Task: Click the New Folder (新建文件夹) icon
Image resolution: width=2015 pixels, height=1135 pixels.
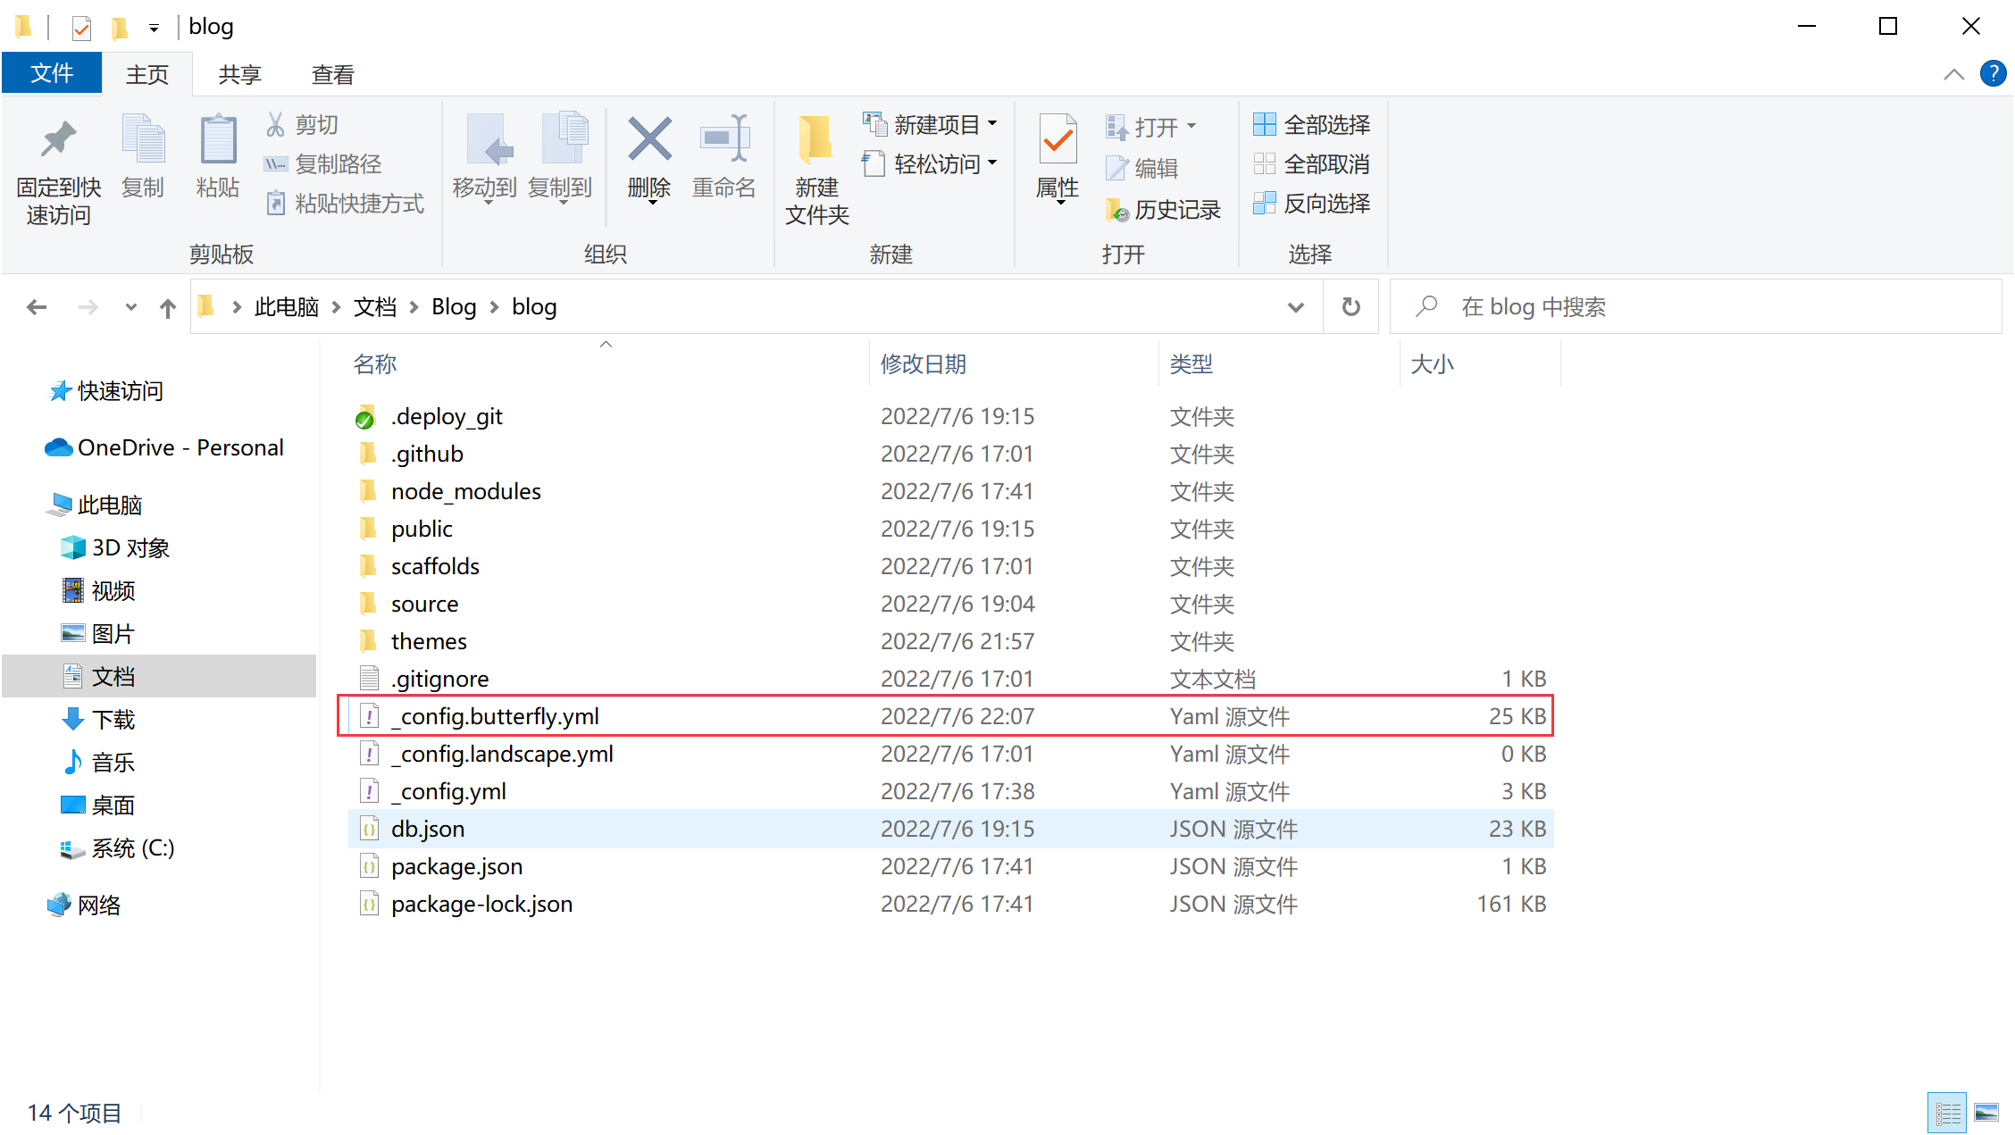Action: click(x=816, y=141)
